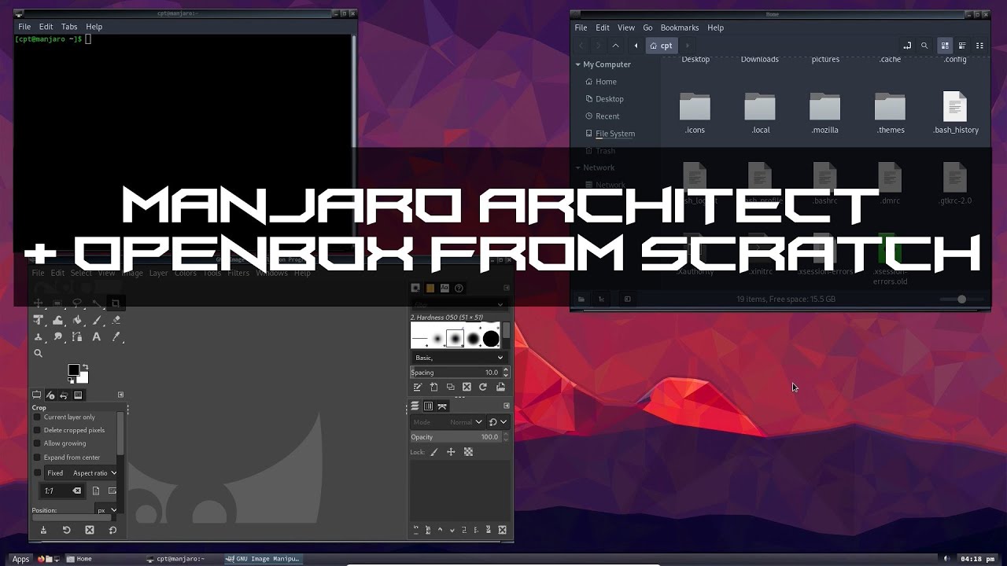Raise the layer one step in GIMP

[x=440, y=530]
